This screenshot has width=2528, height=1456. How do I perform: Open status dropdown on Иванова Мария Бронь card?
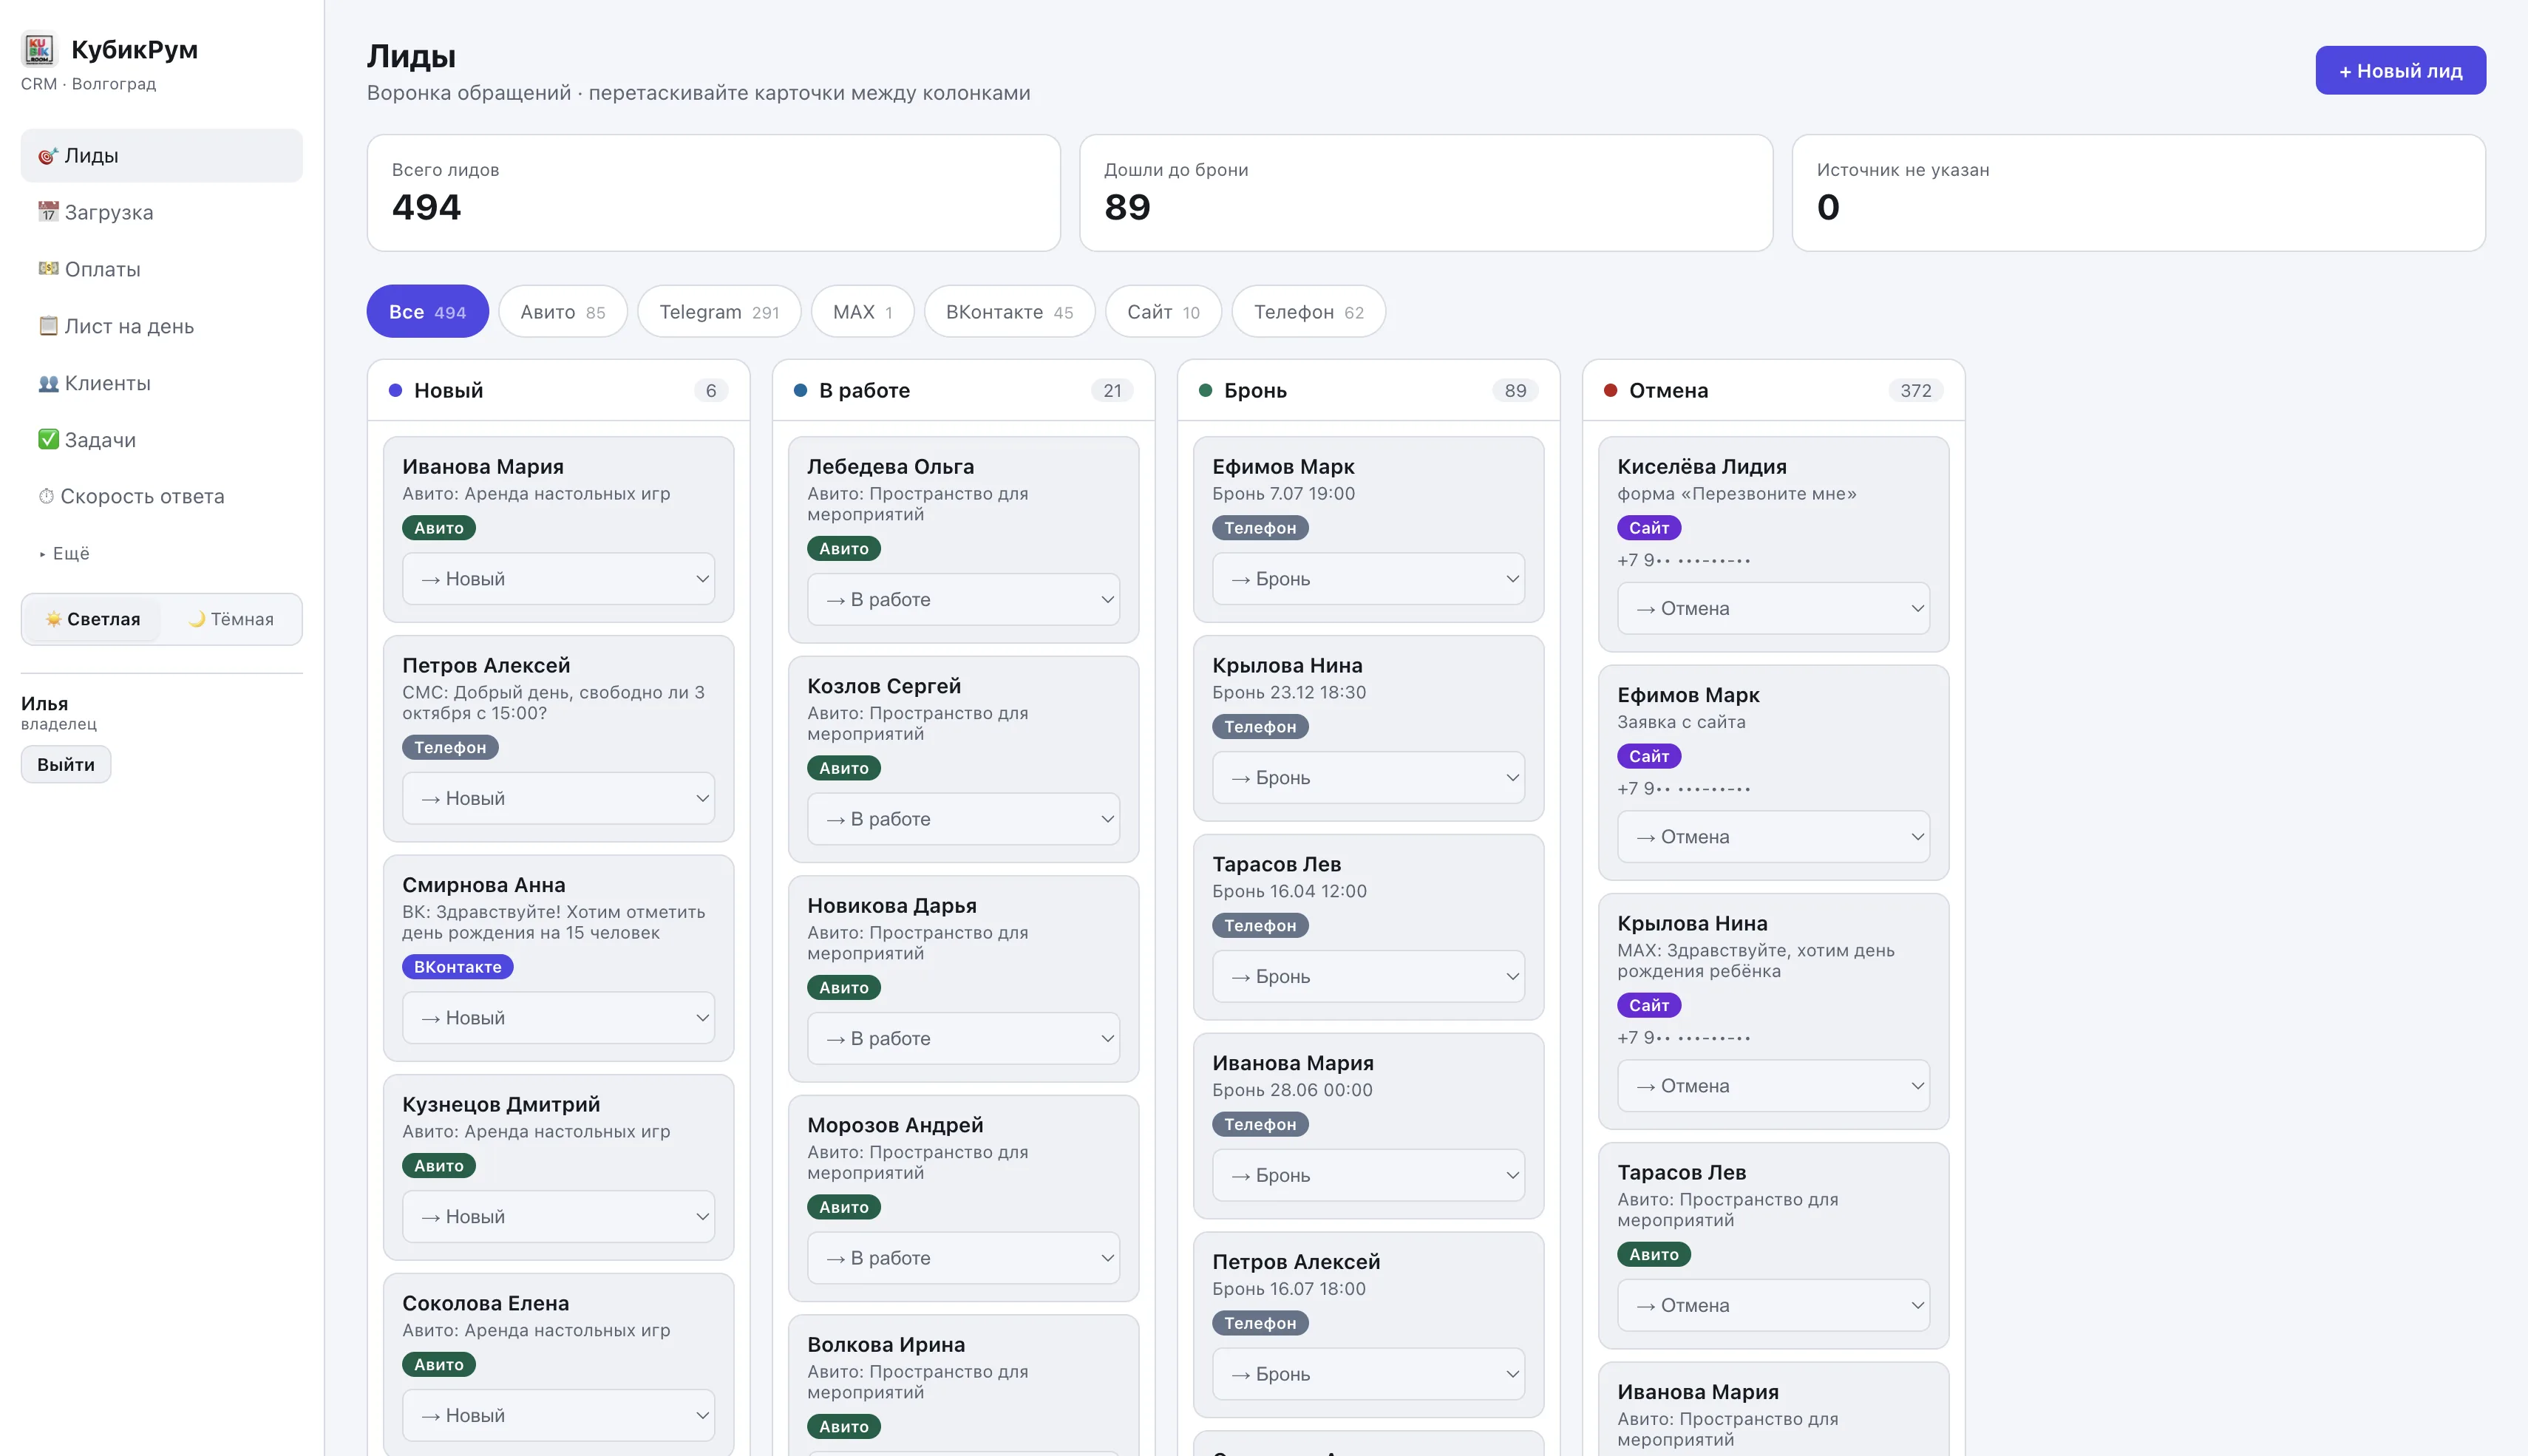pyautogui.click(x=1368, y=1176)
